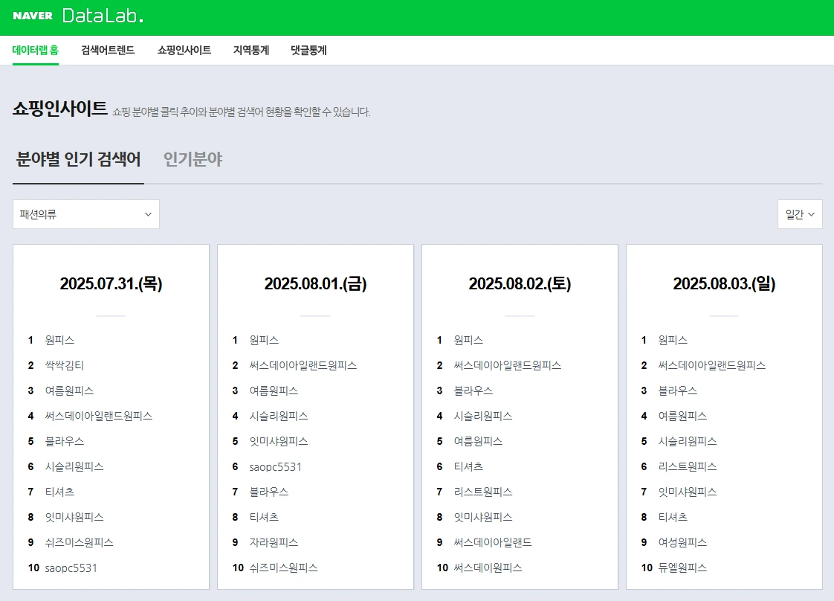
Task: Click the 2025.07.31.(목) date heading
Action: coord(111,283)
